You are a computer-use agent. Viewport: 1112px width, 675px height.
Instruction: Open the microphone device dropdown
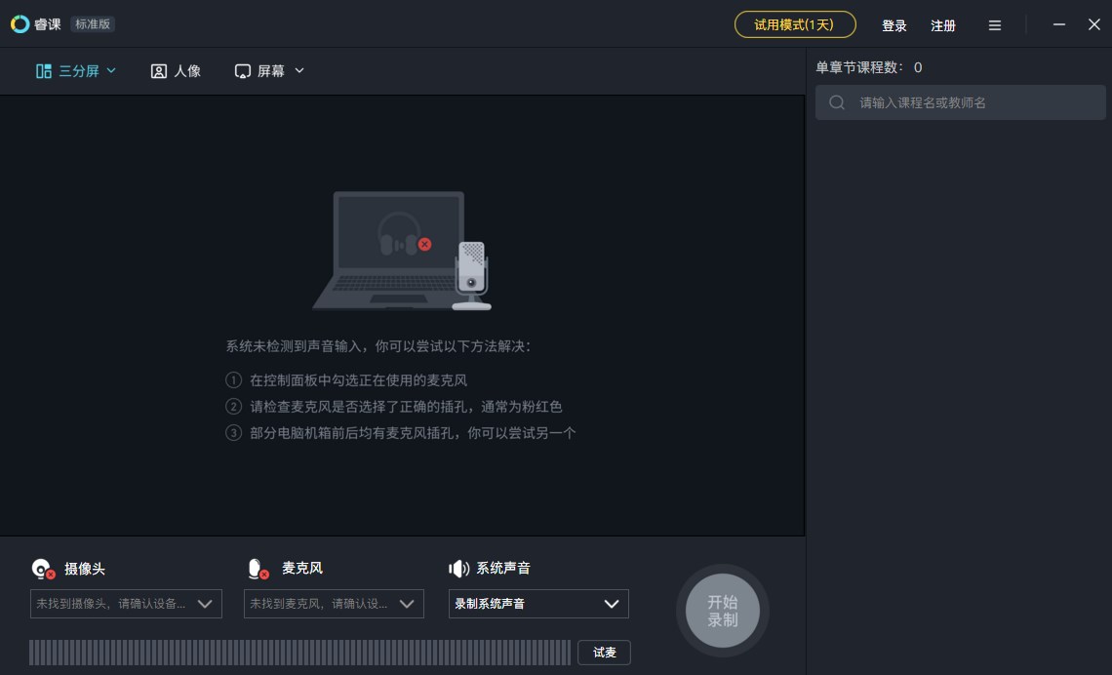pyautogui.click(x=336, y=604)
